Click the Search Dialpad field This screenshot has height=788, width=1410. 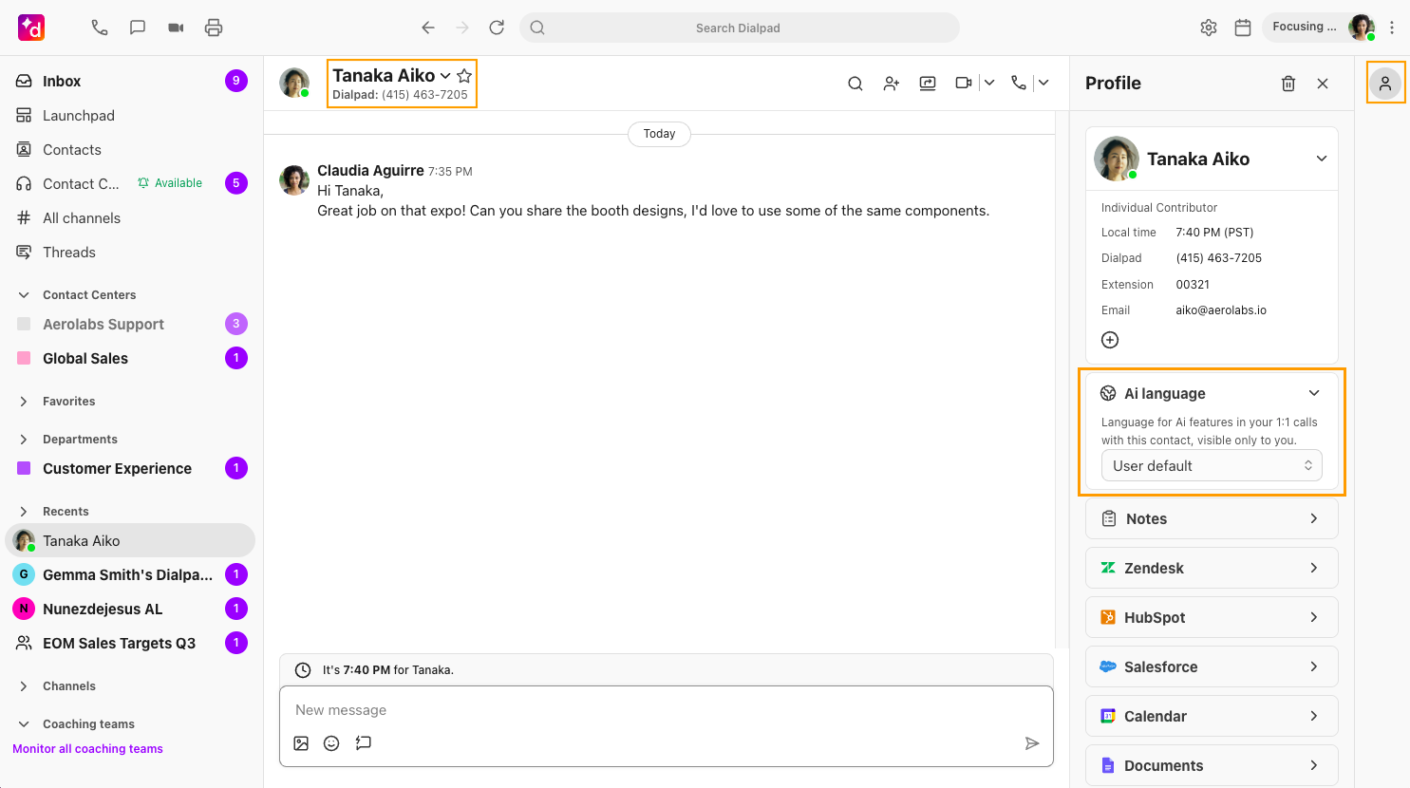[739, 28]
